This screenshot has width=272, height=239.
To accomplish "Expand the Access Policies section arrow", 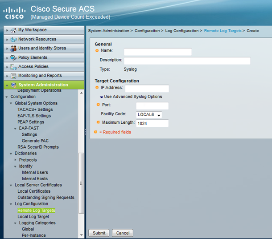I will click(x=7, y=67).
